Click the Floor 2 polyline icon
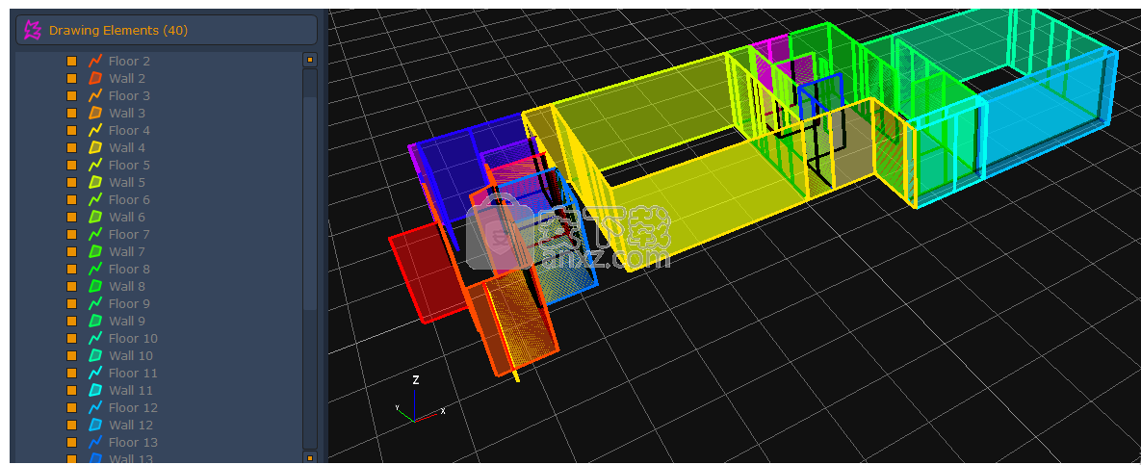 pyautogui.click(x=94, y=61)
